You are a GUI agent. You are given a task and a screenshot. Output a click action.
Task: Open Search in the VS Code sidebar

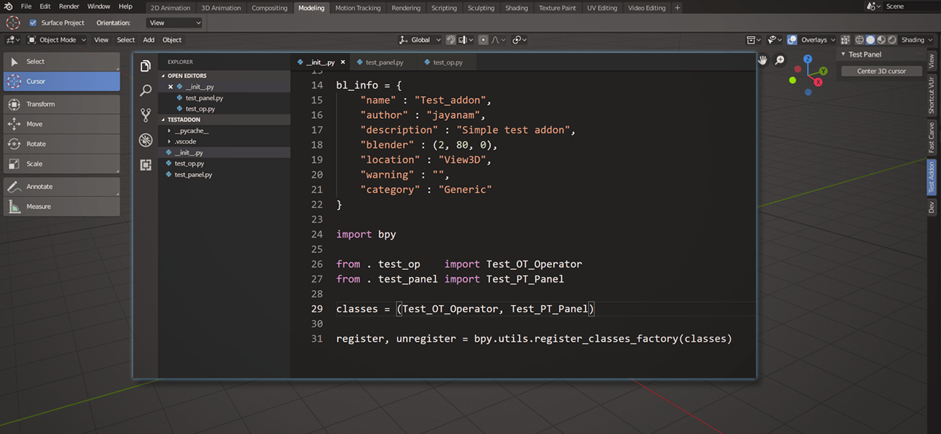click(145, 90)
